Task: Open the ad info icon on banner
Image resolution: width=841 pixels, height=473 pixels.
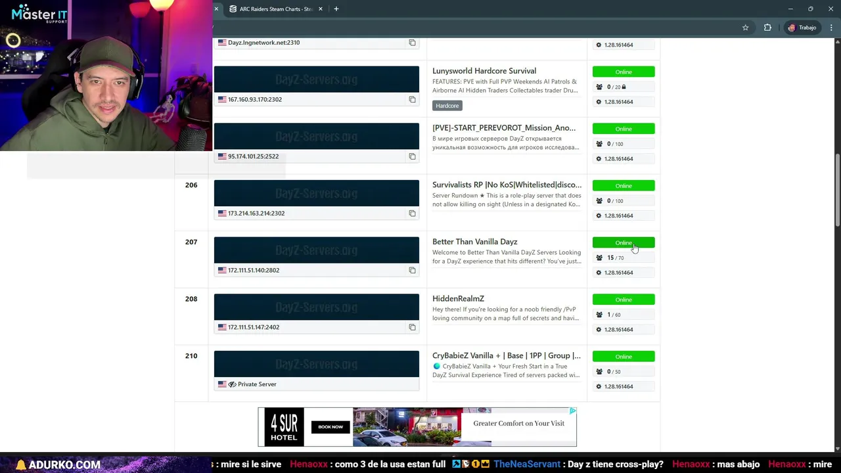Action: [x=573, y=411]
